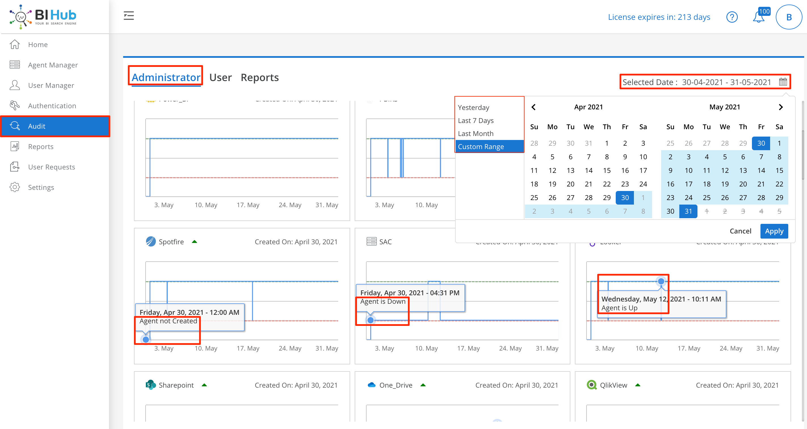Click the Apr 2021 month title
This screenshot has height=429, width=807.
tap(588, 107)
